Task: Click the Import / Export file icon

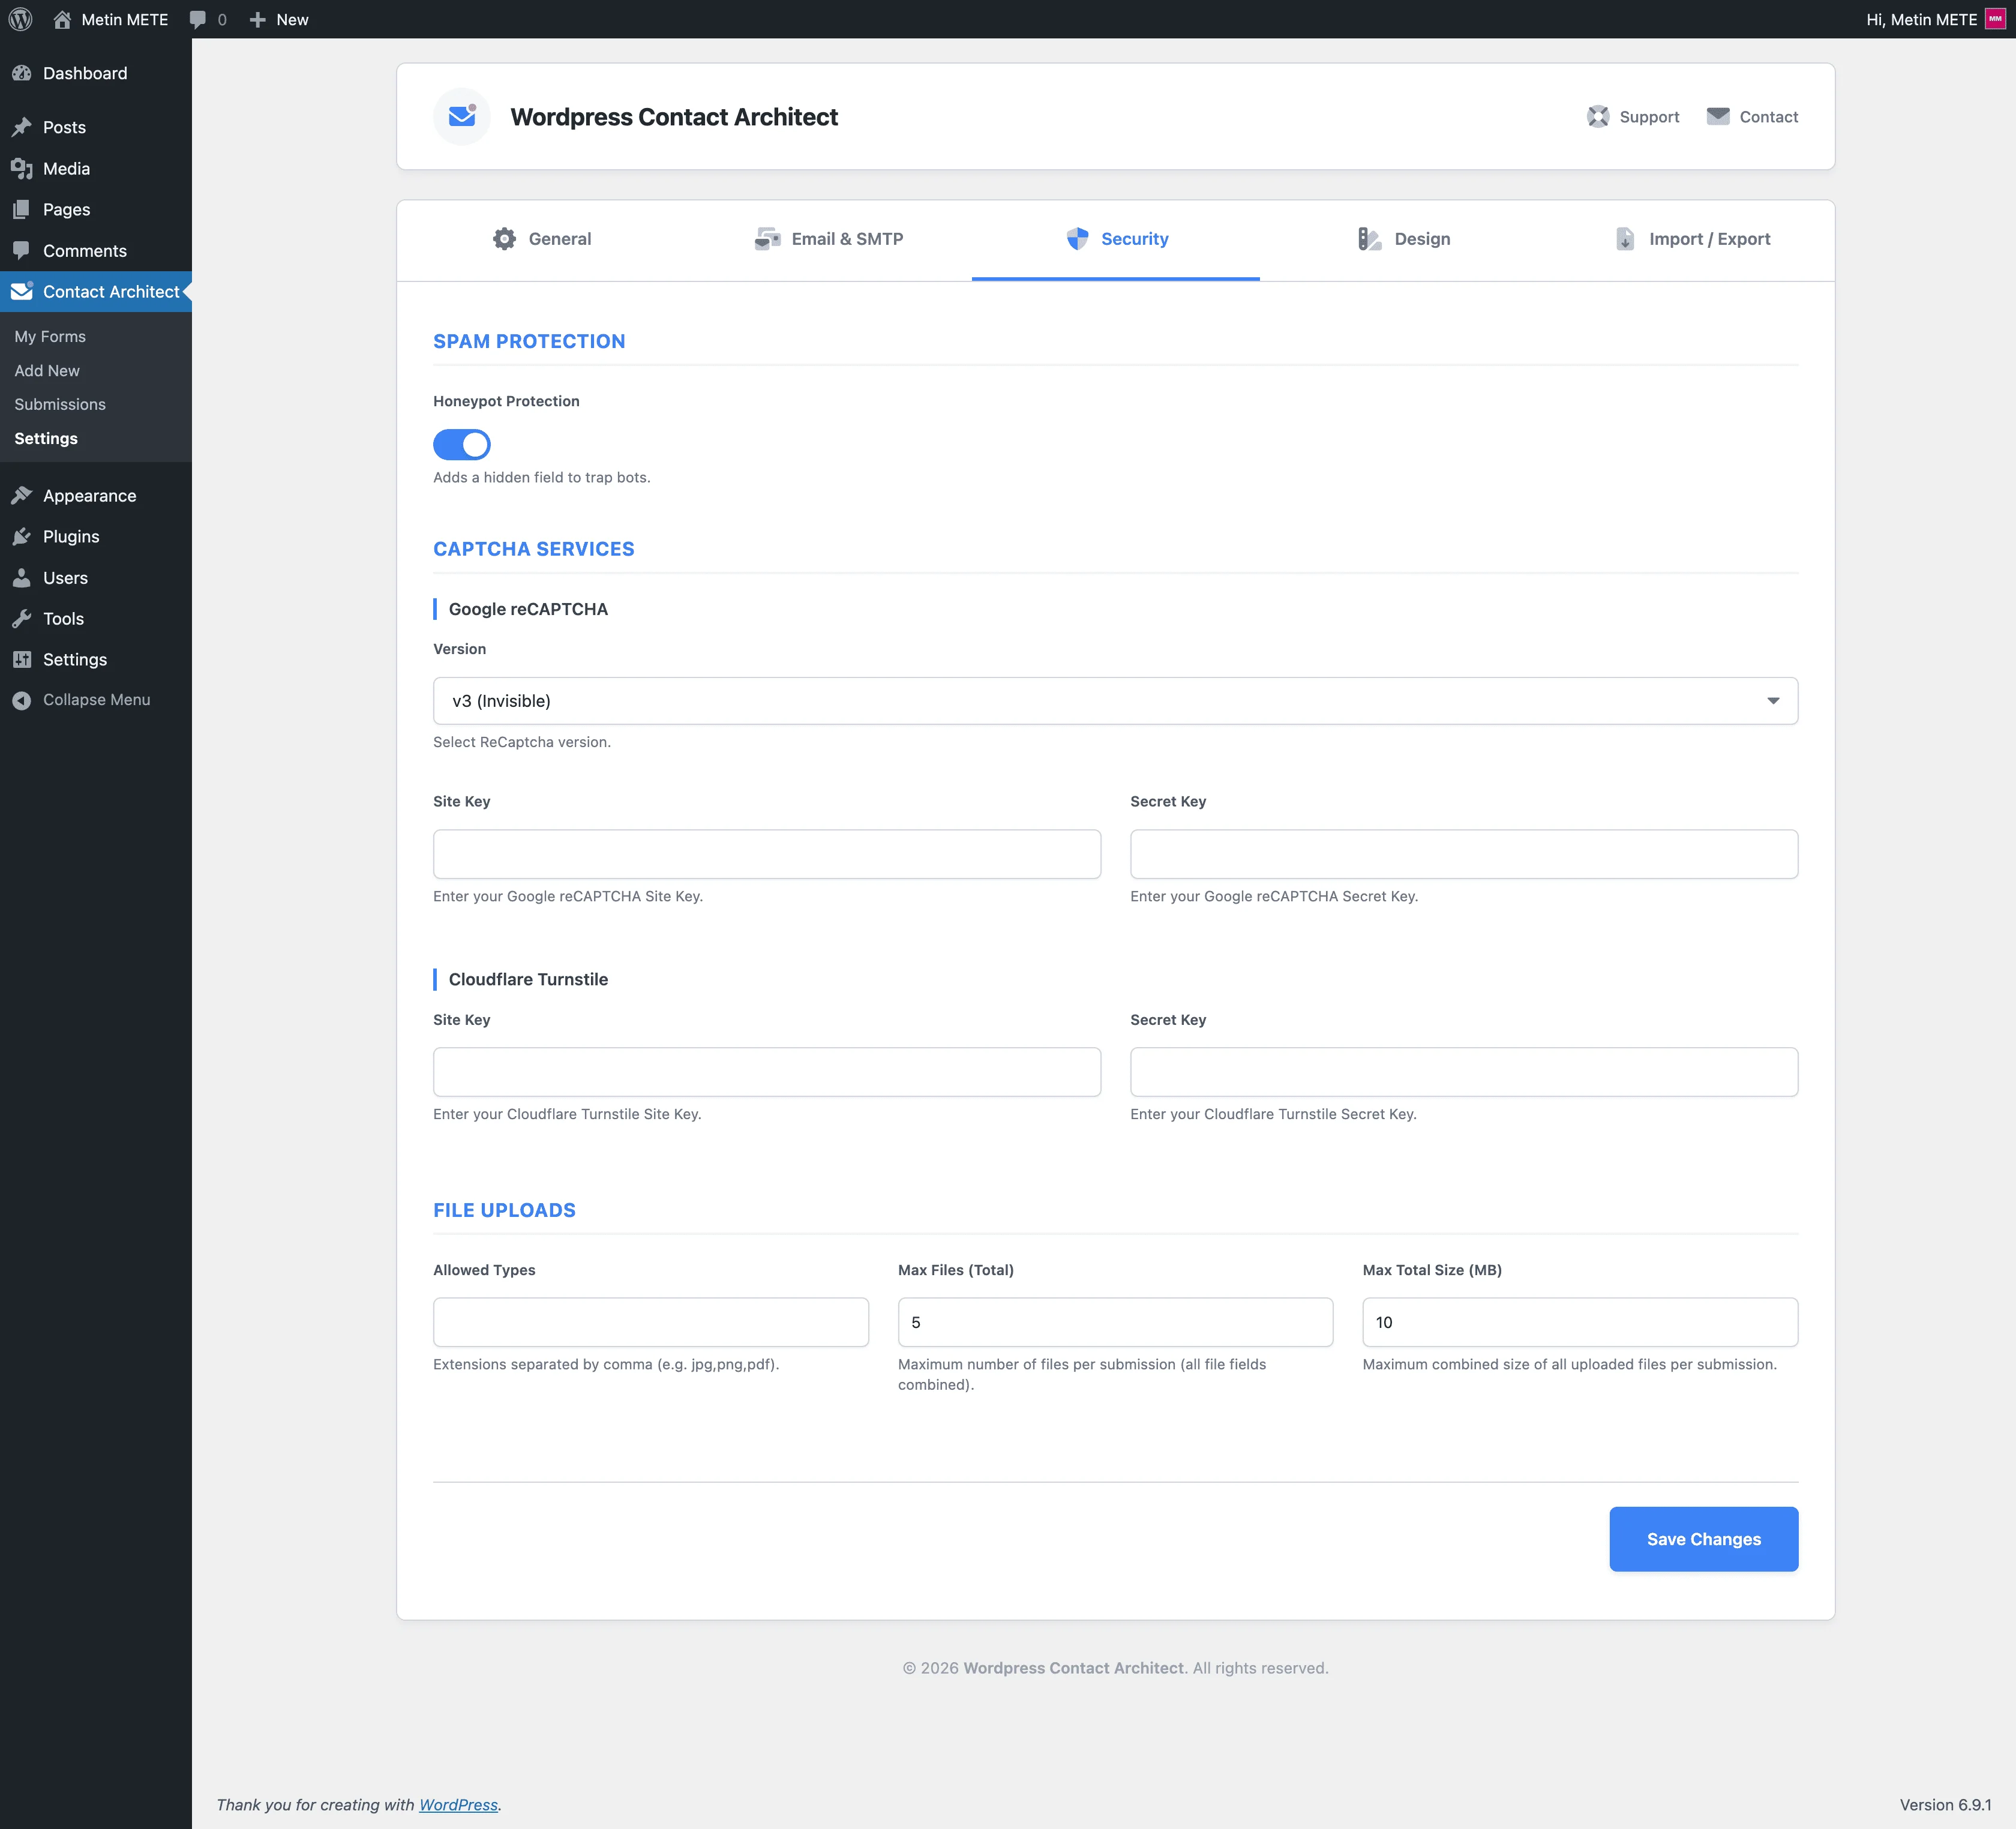Action: tap(1625, 239)
